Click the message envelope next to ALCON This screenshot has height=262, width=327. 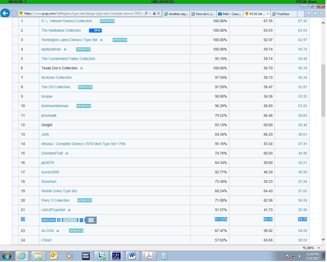(x=58, y=231)
